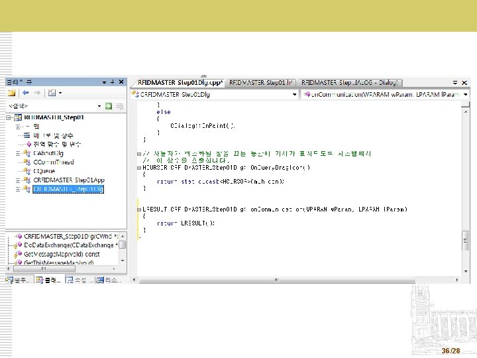Click the CCommThread class icon

(26, 162)
